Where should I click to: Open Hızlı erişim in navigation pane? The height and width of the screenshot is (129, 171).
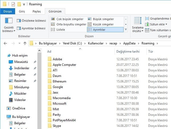[17, 56]
